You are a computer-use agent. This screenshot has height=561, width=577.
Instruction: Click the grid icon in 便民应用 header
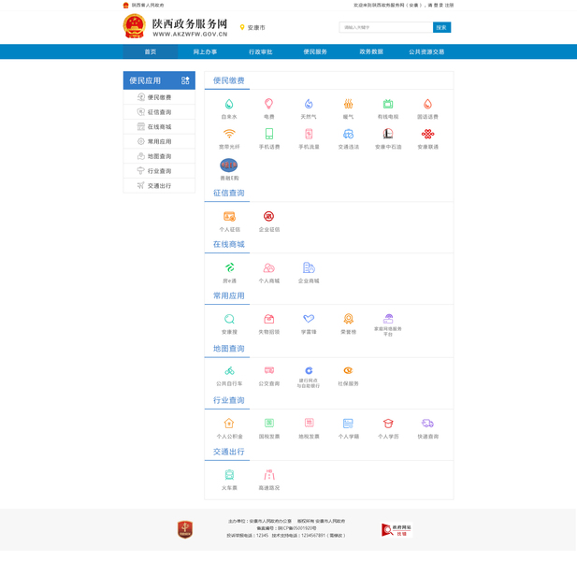[185, 80]
